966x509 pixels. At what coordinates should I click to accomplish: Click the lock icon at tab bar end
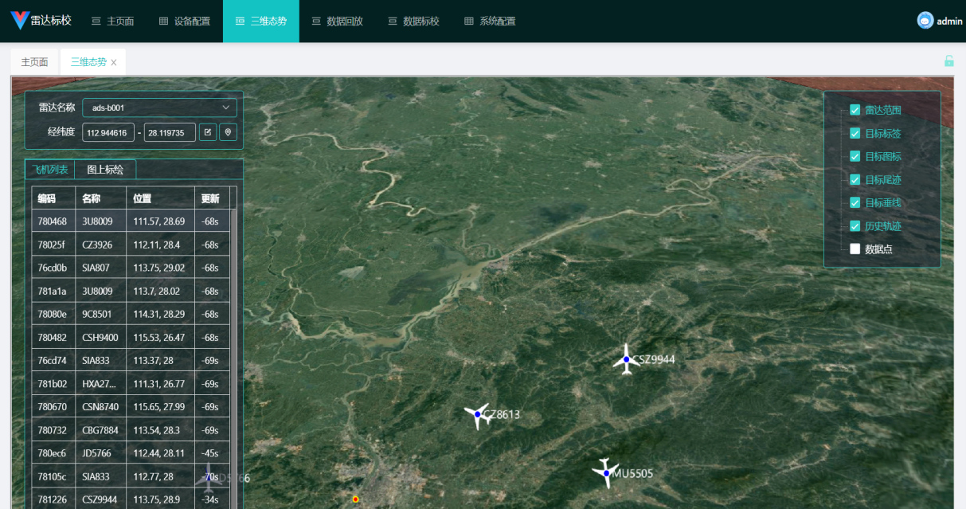click(x=949, y=61)
